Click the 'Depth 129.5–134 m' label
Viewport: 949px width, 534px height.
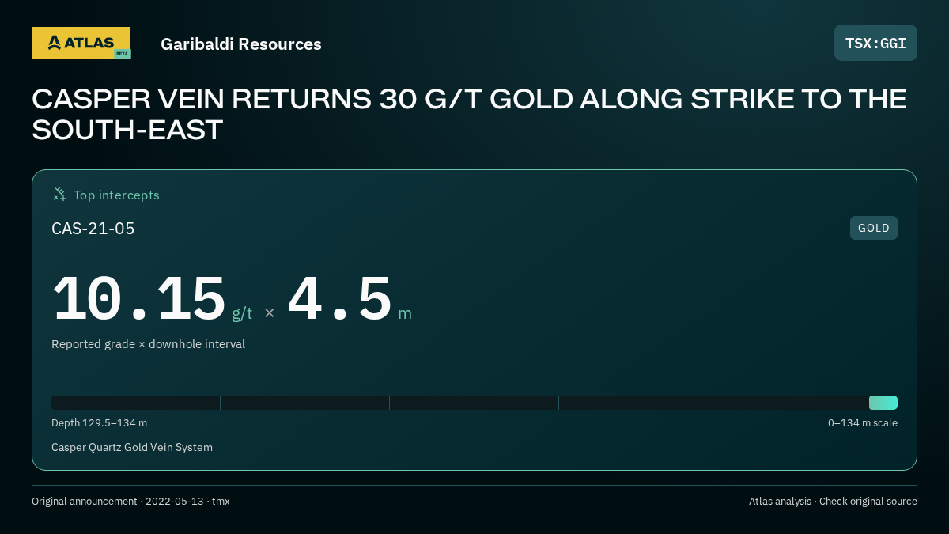click(99, 423)
